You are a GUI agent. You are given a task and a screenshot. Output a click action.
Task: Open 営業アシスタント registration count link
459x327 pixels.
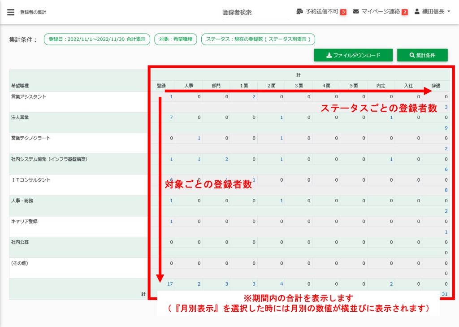171,97
